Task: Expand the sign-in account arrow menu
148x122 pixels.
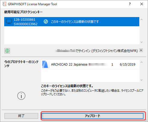Action: (141, 50)
